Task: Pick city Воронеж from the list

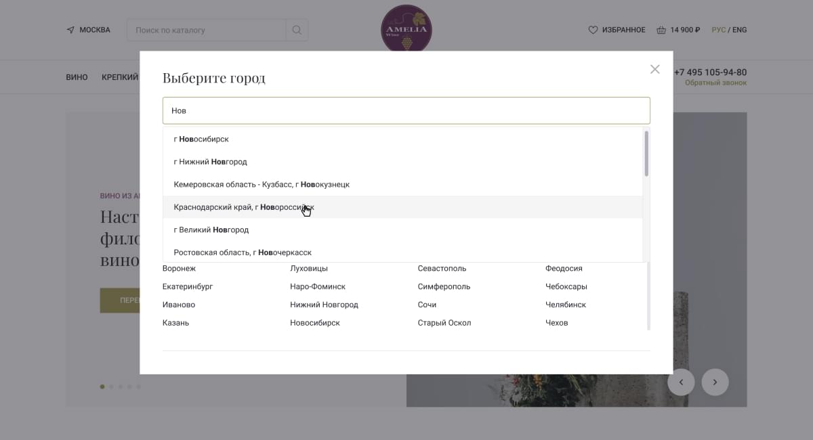Action: pyautogui.click(x=179, y=268)
